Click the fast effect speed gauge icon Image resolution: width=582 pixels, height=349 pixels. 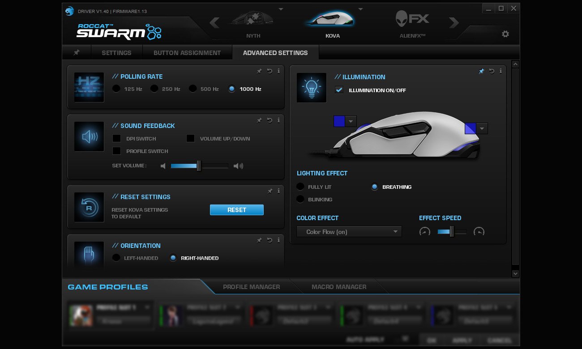[479, 232]
